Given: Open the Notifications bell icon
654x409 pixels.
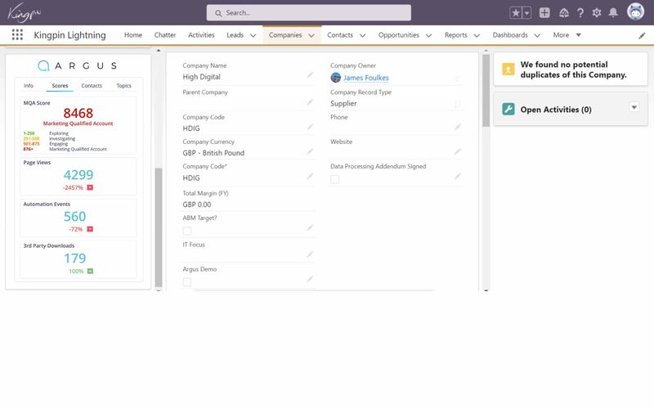Looking at the screenshot, I should [612, 13].
